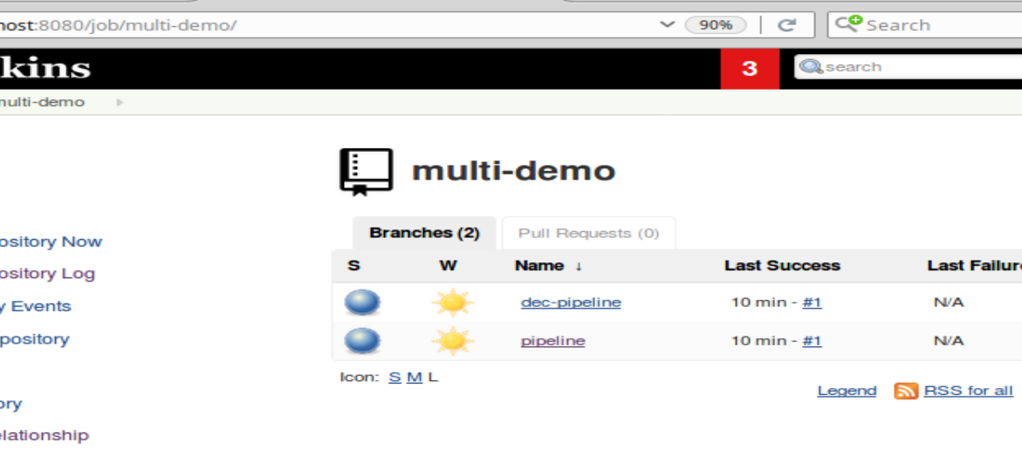Click the sunny weather icon for pipeline
Screen dimensions: 1022x456
point(453,340)
